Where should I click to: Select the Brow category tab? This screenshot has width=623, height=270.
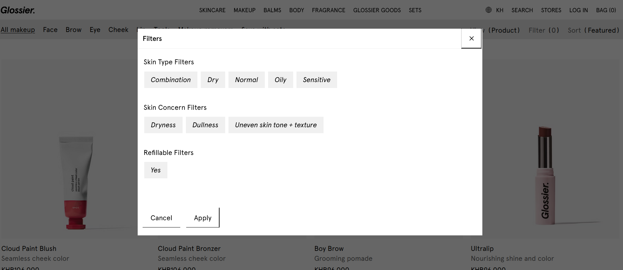pos(74,30)
